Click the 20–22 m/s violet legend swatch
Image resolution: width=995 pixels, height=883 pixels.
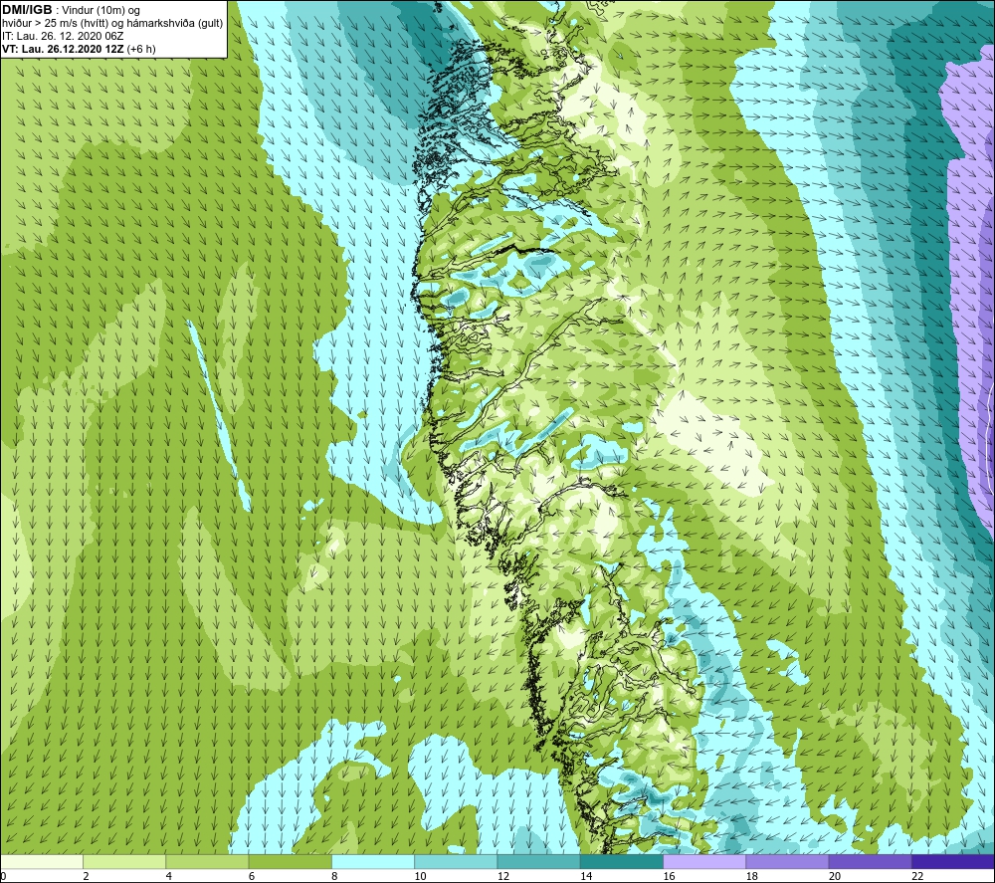870,862
